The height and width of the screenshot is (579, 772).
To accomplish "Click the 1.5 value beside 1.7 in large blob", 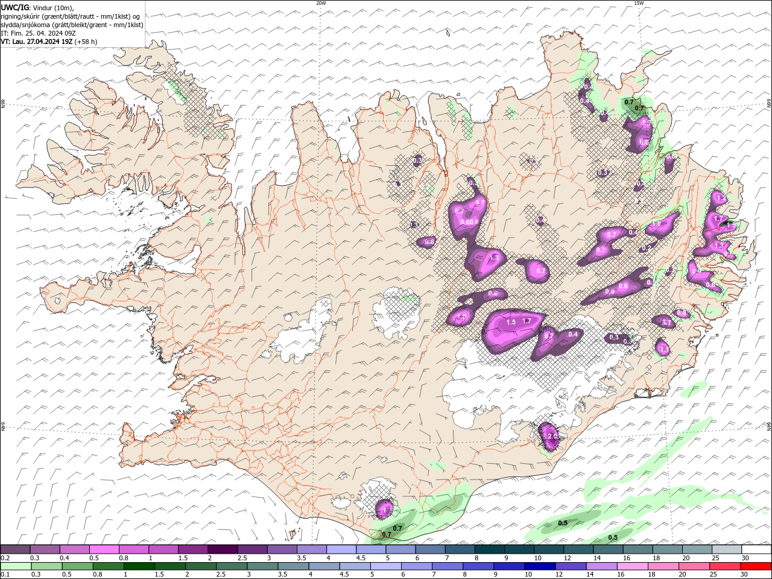I will click(x=511, y=322).
